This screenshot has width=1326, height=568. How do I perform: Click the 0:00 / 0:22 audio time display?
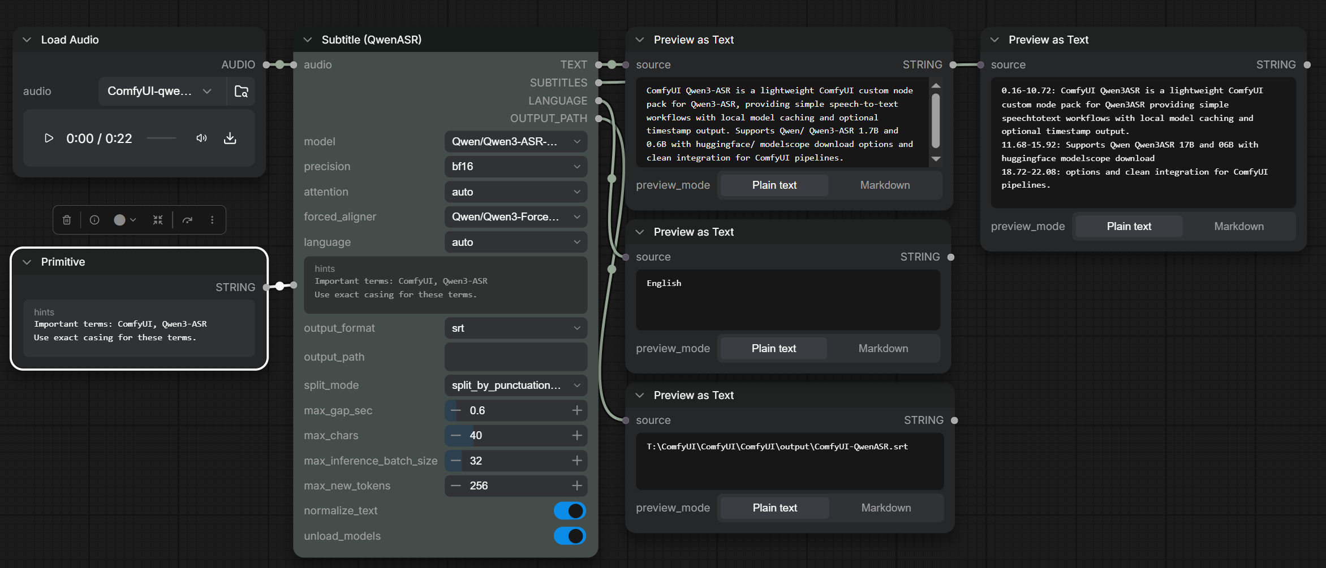pyautogui.click(x=99, y=139)
